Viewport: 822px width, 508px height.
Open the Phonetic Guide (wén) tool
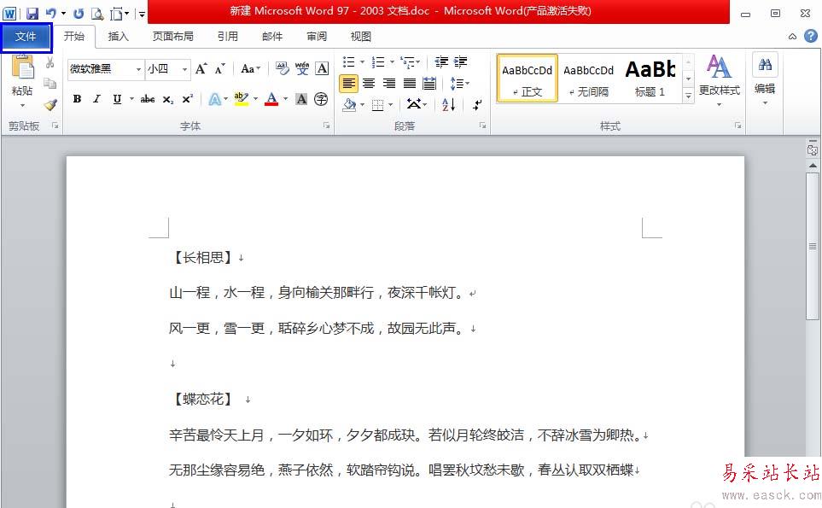click(x=302, y=68)
